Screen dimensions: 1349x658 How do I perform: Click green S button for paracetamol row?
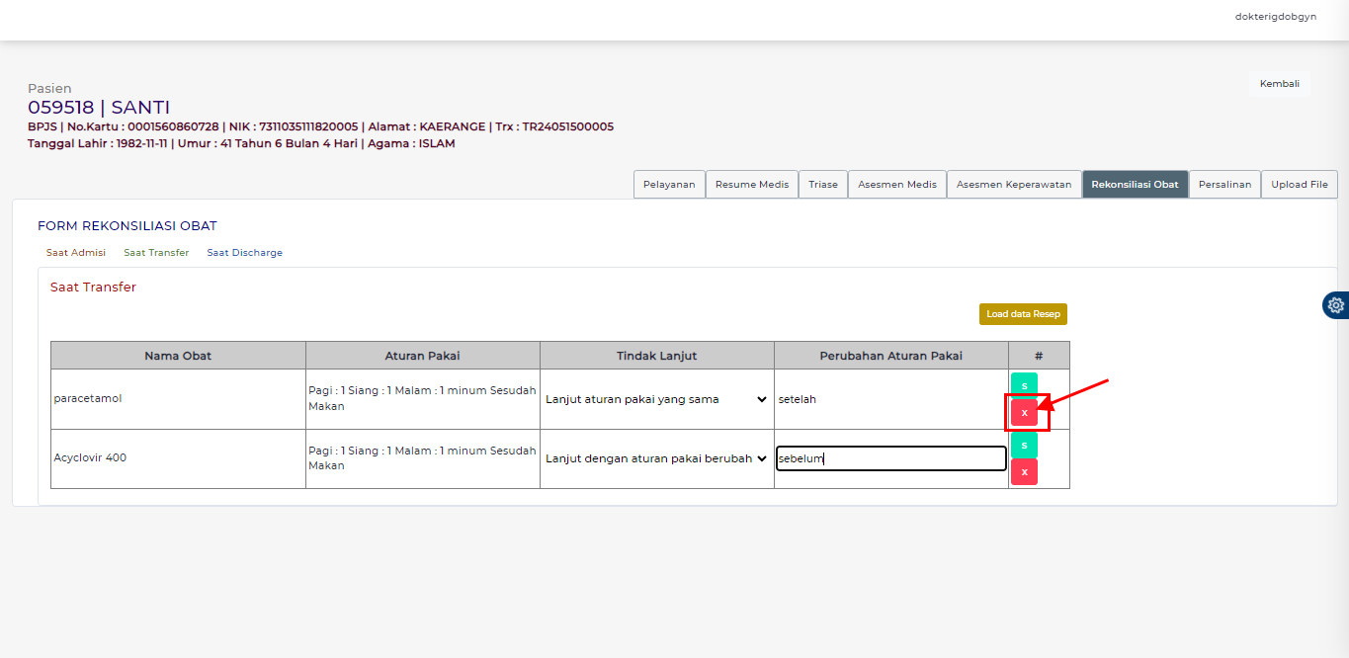pos(1024,385)
